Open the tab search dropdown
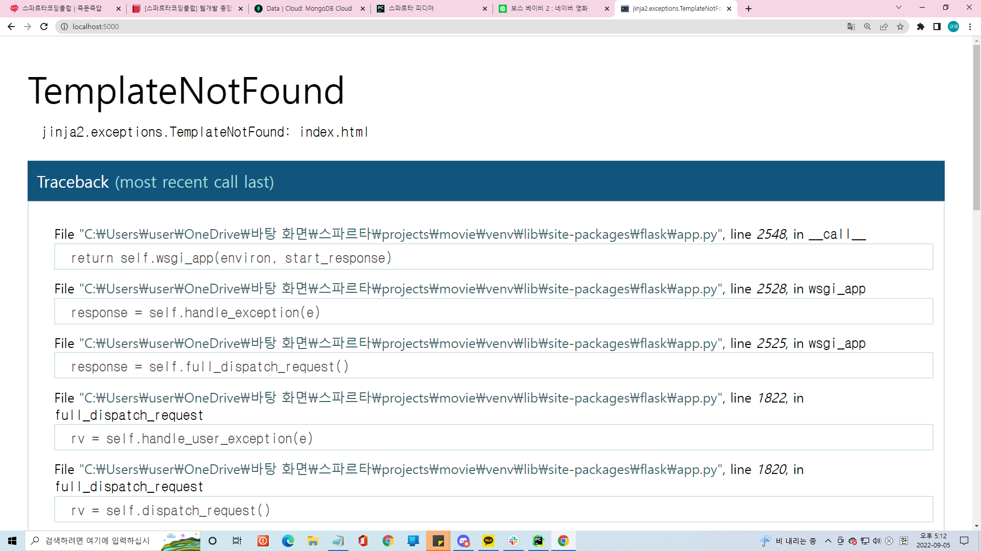981x551 pixels. coord(899,8)
